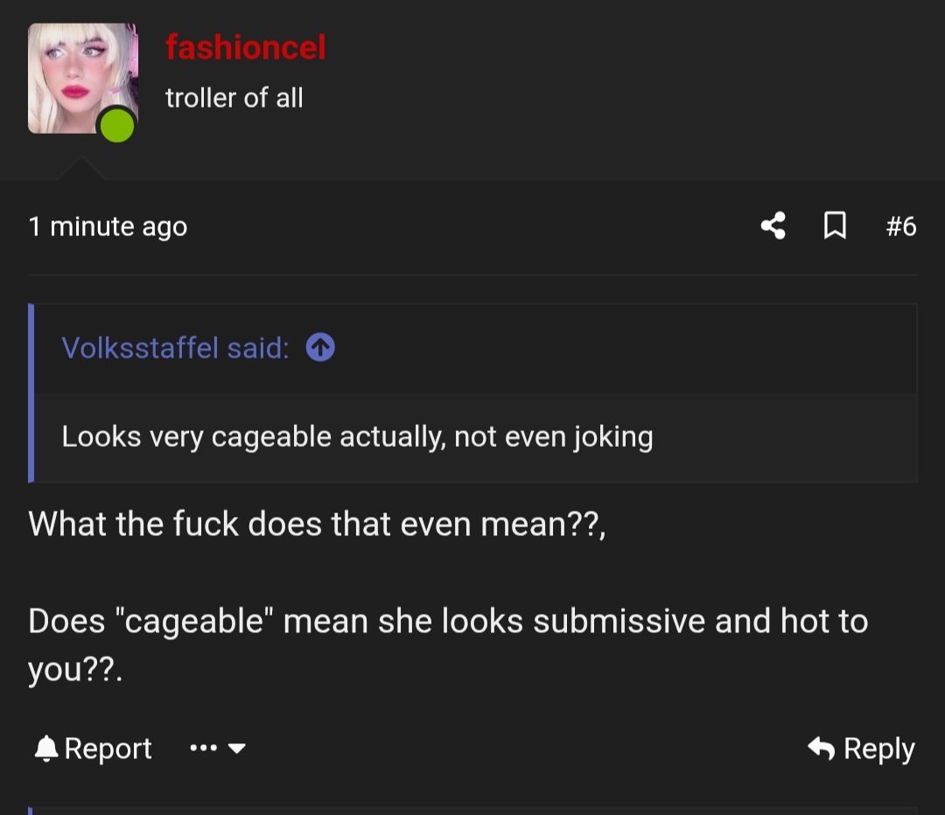Click the Report text label
Viewport: 945px width, 815px height.
coord(108,749)
